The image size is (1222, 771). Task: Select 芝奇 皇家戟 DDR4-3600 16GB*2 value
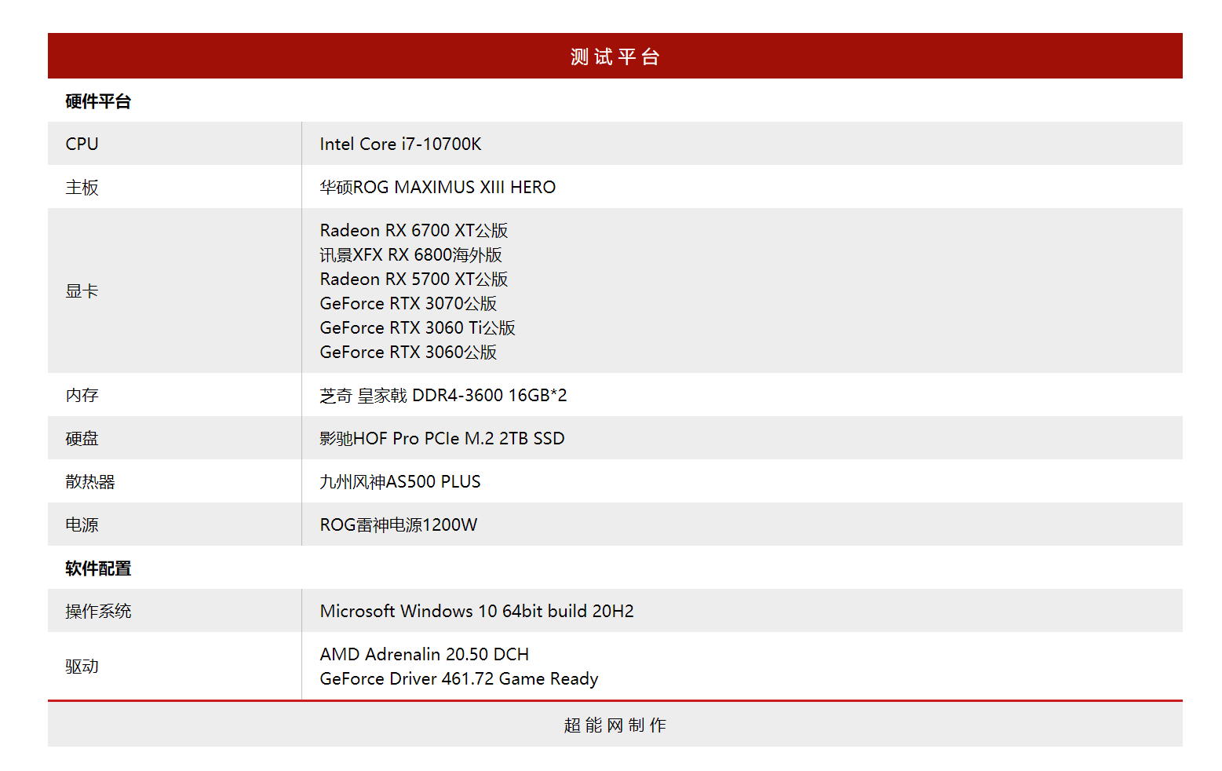pos(443,395)
